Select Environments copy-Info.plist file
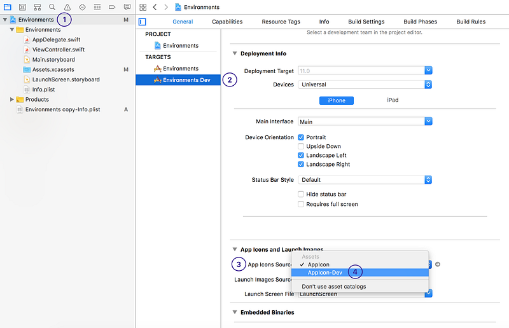509x328 pixels. 62,110
